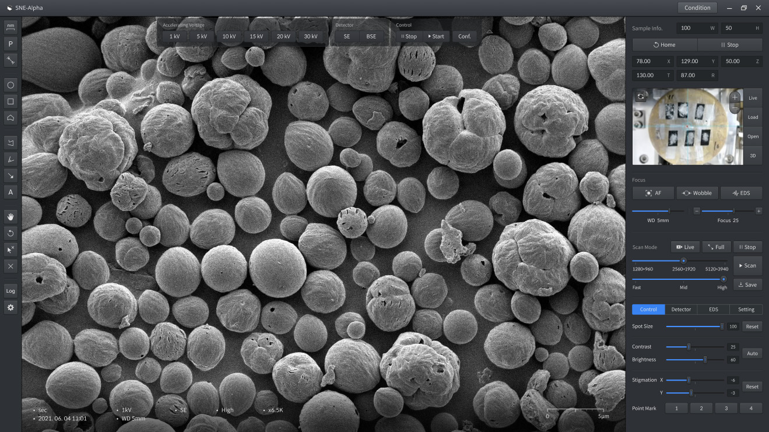Viewport: 769px width, 432px height.
Task: Zoom in on the stage camera view
Action: tap(735, 97)
